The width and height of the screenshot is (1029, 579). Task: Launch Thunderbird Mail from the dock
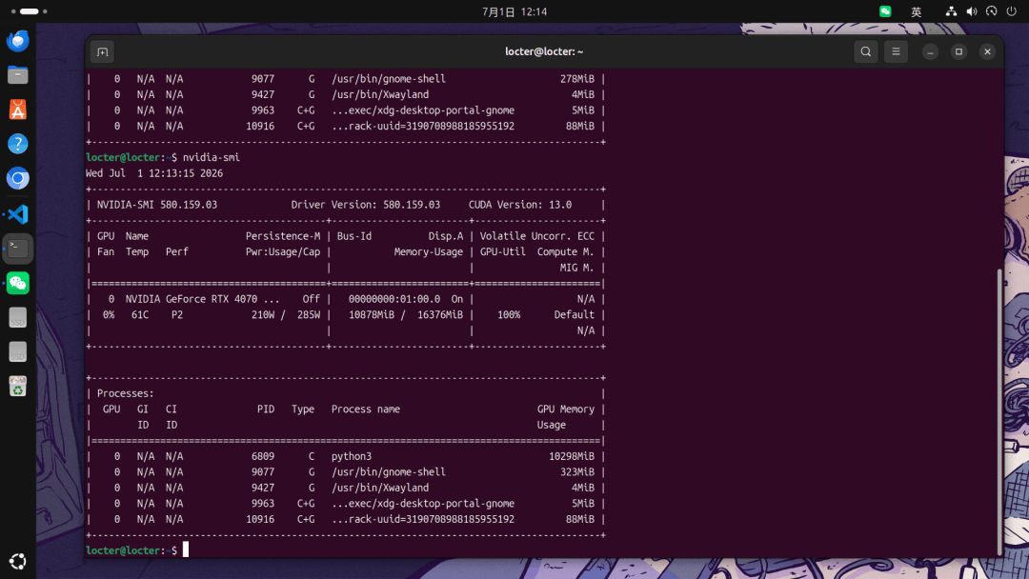pyautogui.click(x=18, y=41)
